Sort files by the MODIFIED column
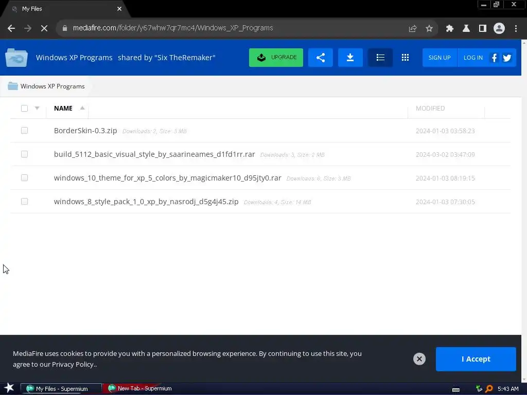Screen dimensions: 527x395 (x=430, y=108)
